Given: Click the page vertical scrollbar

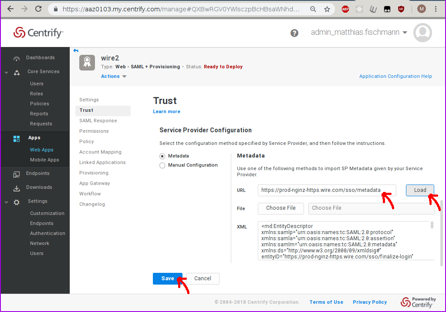Looking at the screenshot, I should (x=442, y=233).
